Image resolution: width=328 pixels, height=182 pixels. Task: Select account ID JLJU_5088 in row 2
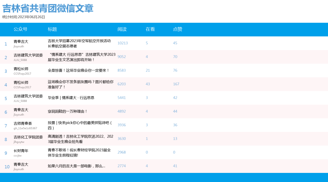[20, 60]
